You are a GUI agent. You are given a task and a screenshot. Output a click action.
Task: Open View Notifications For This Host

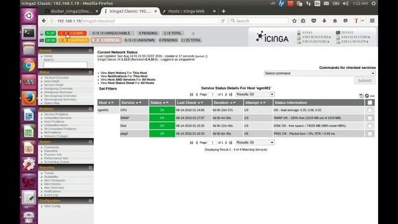[x=124, y=76]
